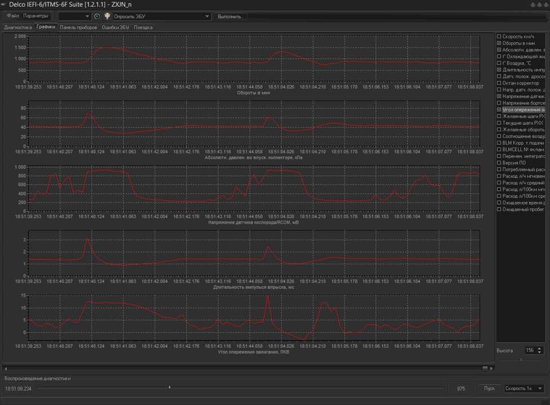Click the Высота value field showing 156
Image resolution: width=550 pixels, height=405 pixels.
(531, 350)
